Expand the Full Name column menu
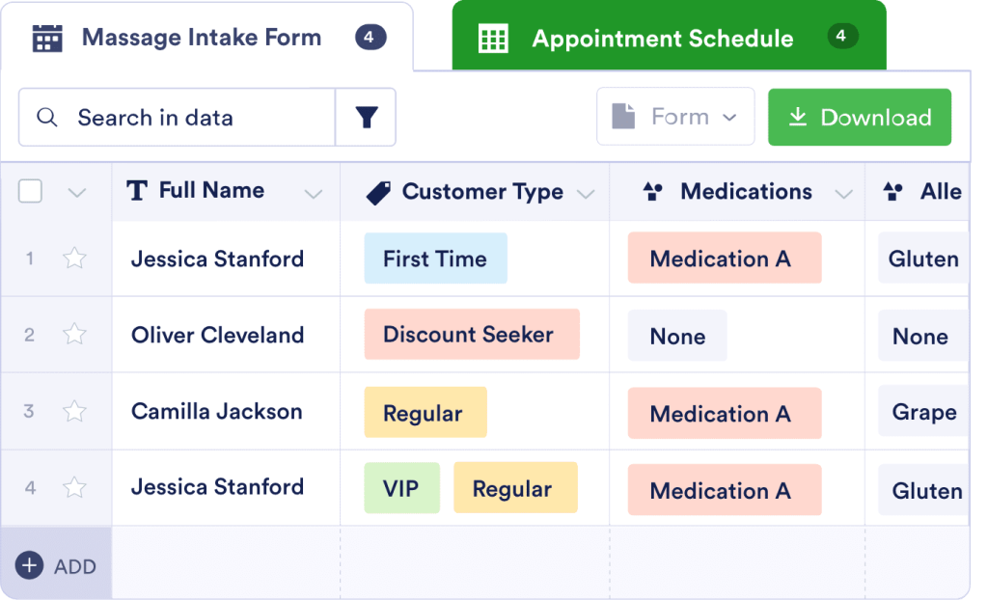The image size is (988, 600). click(x=313, y=194)
